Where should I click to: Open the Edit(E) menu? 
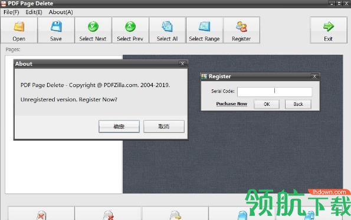[34, 12]
